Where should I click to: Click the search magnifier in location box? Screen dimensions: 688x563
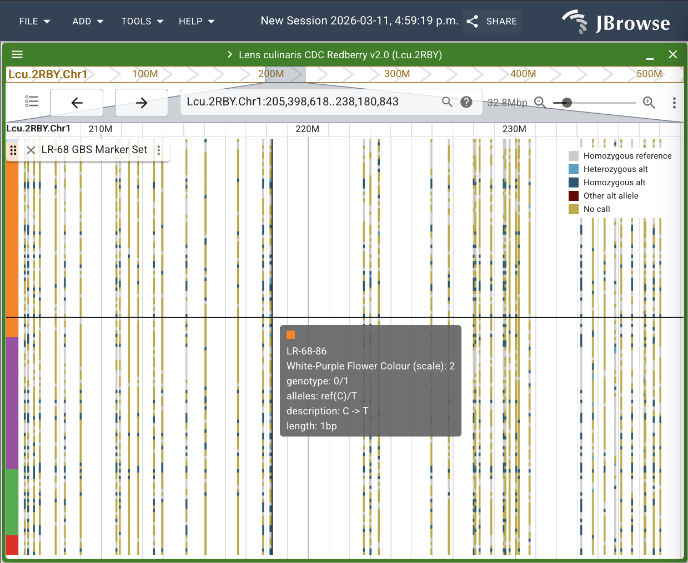point(447,102)
